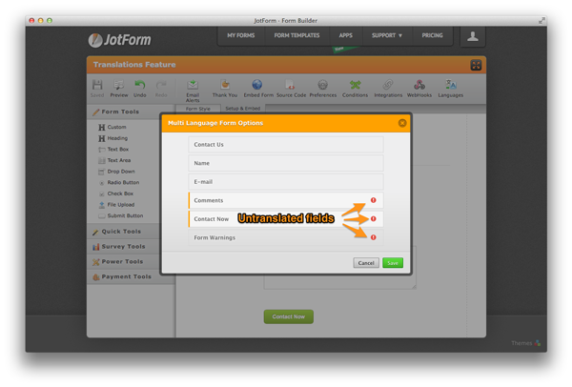572x387 pixels.
Task: Select the Comments translation field
Action: pyautogui.click(x=286, y=200)
